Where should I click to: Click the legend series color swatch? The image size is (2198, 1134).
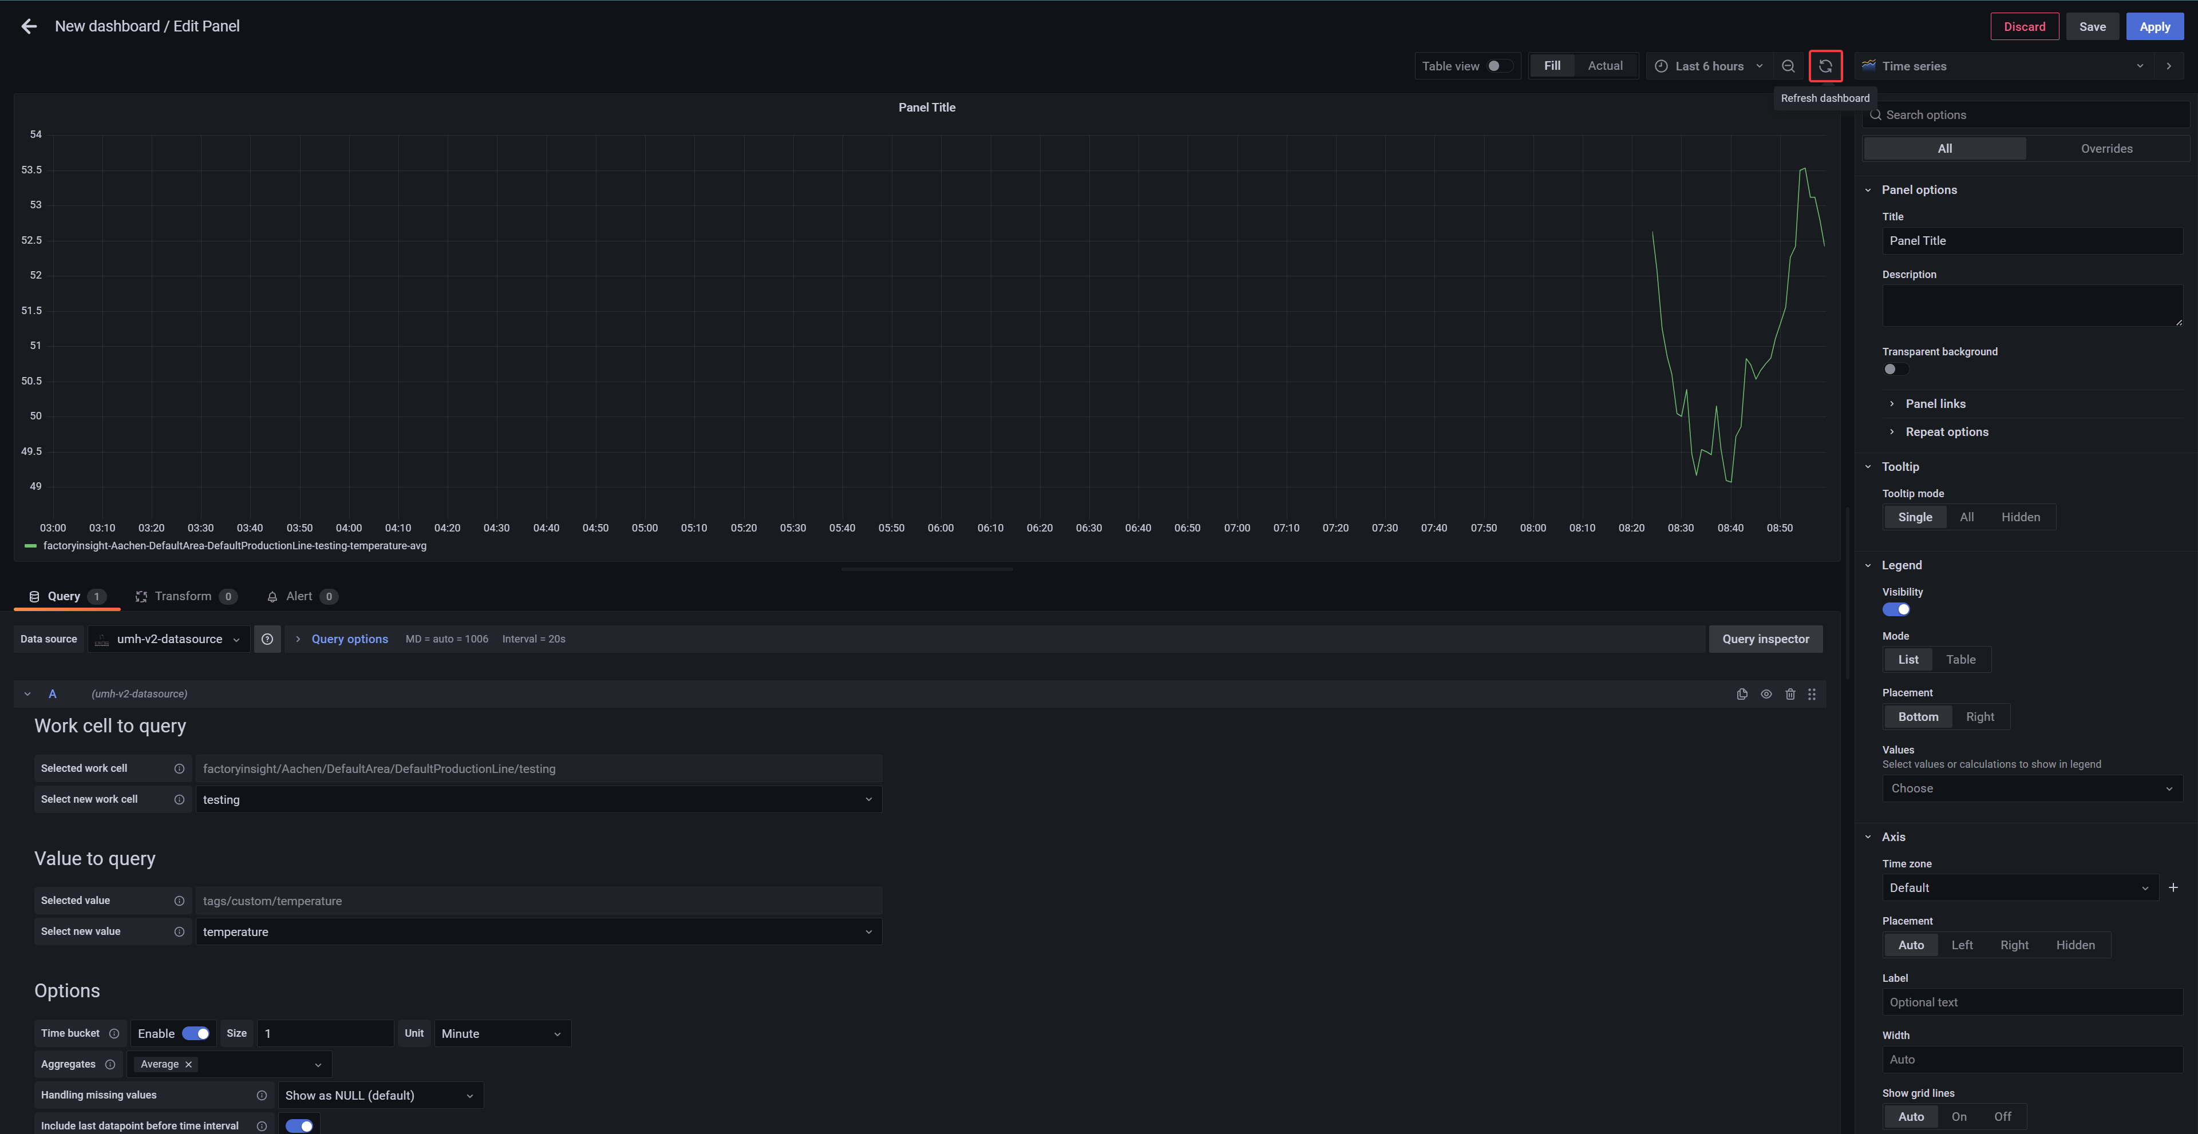[31, 546]
